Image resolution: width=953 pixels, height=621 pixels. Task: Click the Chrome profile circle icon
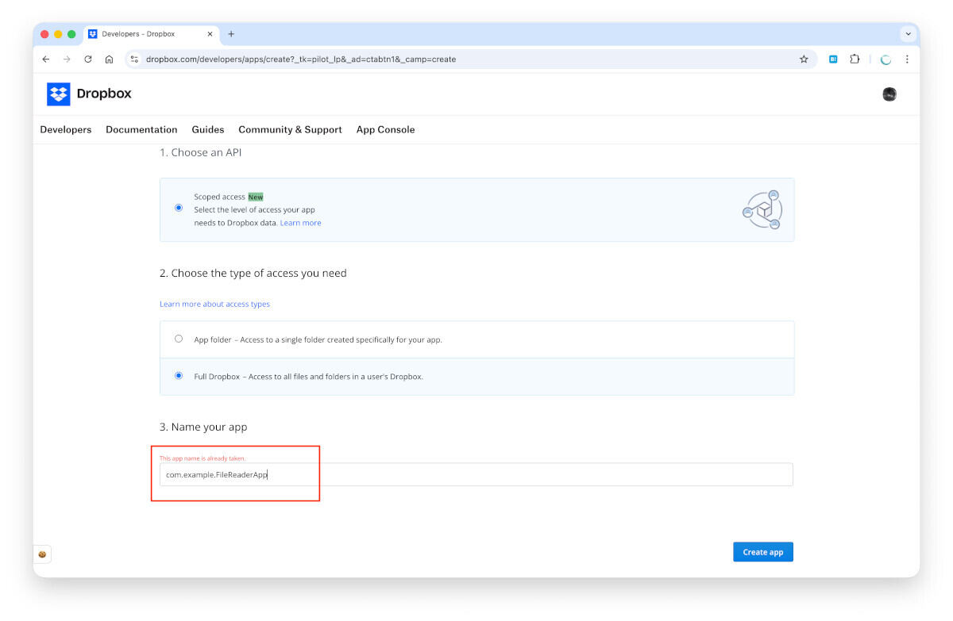tap(885, 59)
